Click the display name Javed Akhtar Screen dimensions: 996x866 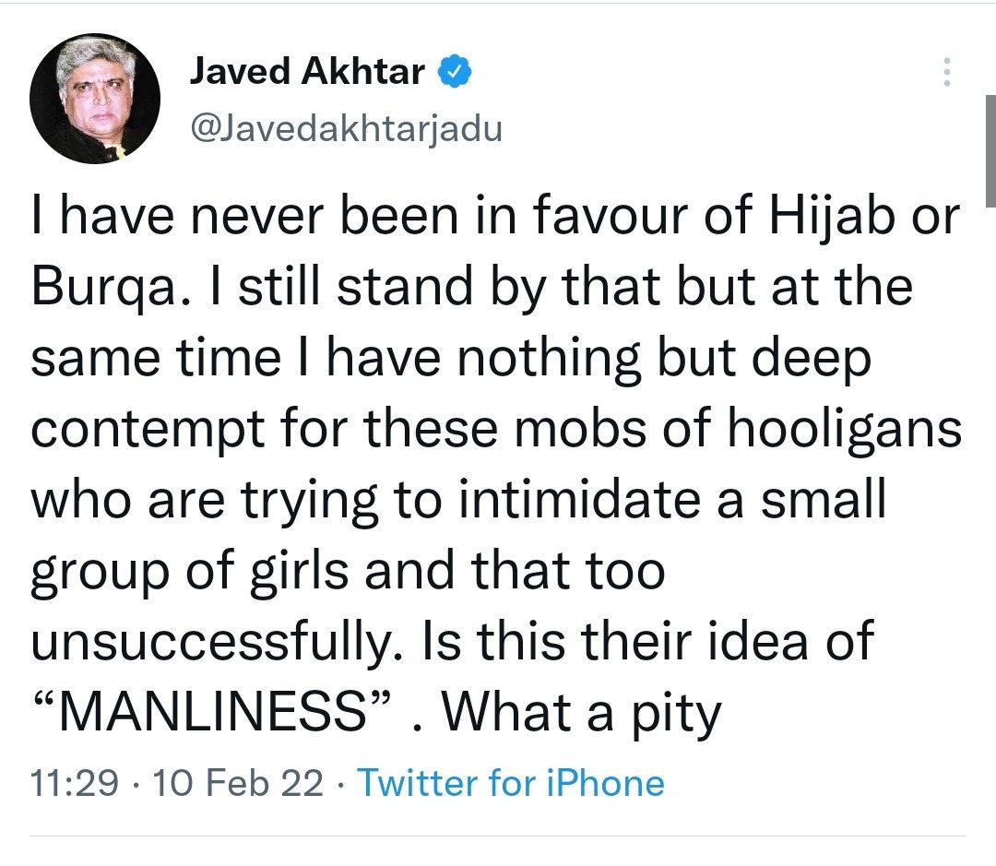(x=307, y=72)
